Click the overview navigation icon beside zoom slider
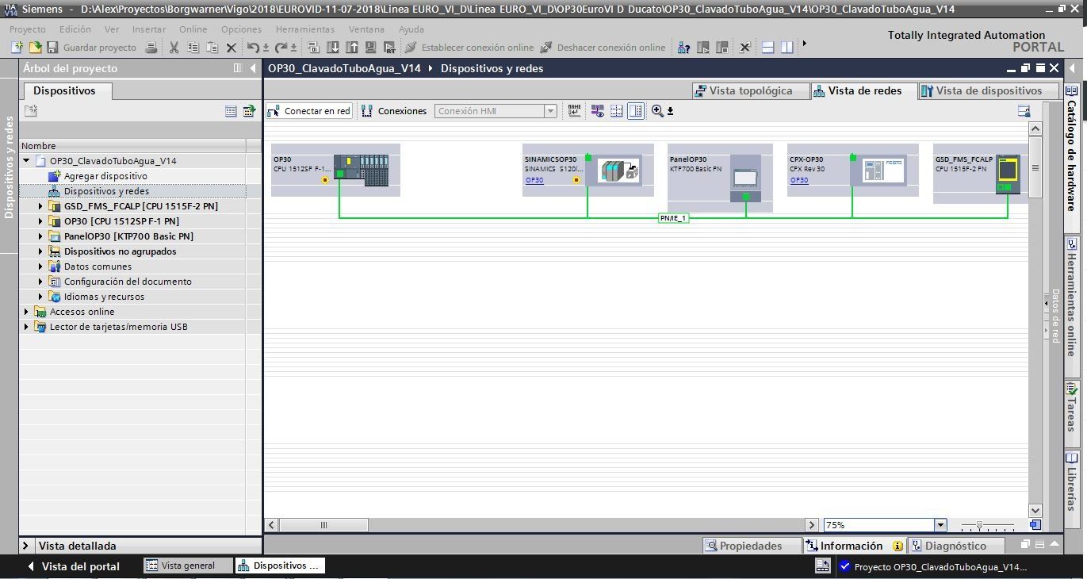The width and height of the screenshot is (1087, 579). (x=1035, y=525)
